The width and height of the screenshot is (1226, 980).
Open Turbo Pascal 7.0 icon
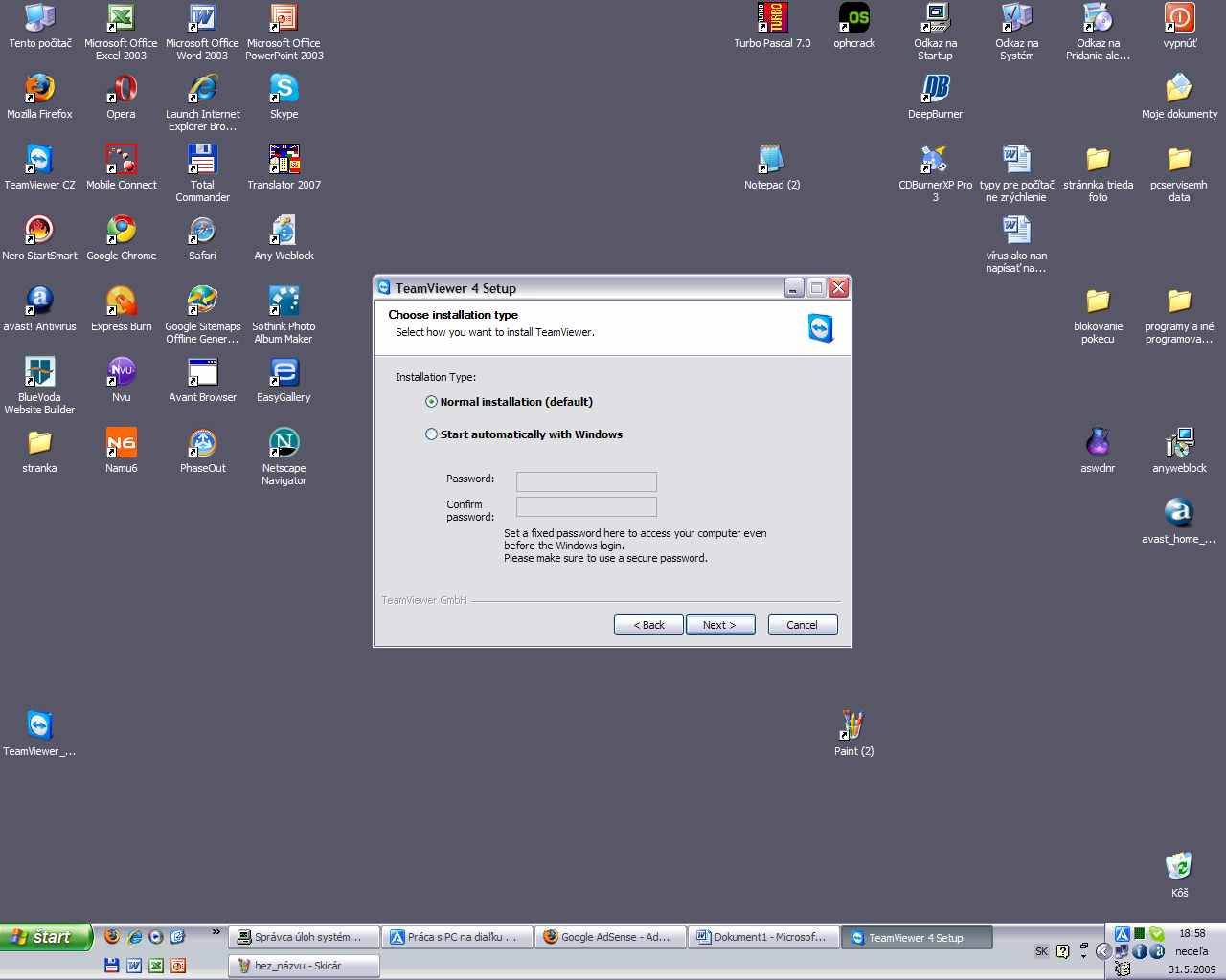click(772, 18)
